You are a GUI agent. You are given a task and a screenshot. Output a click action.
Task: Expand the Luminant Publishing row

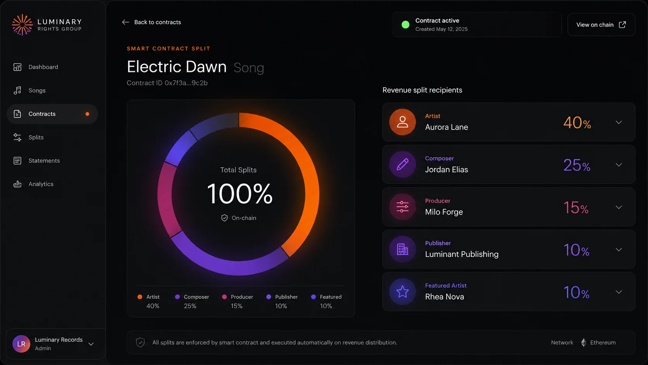(619, 250)
